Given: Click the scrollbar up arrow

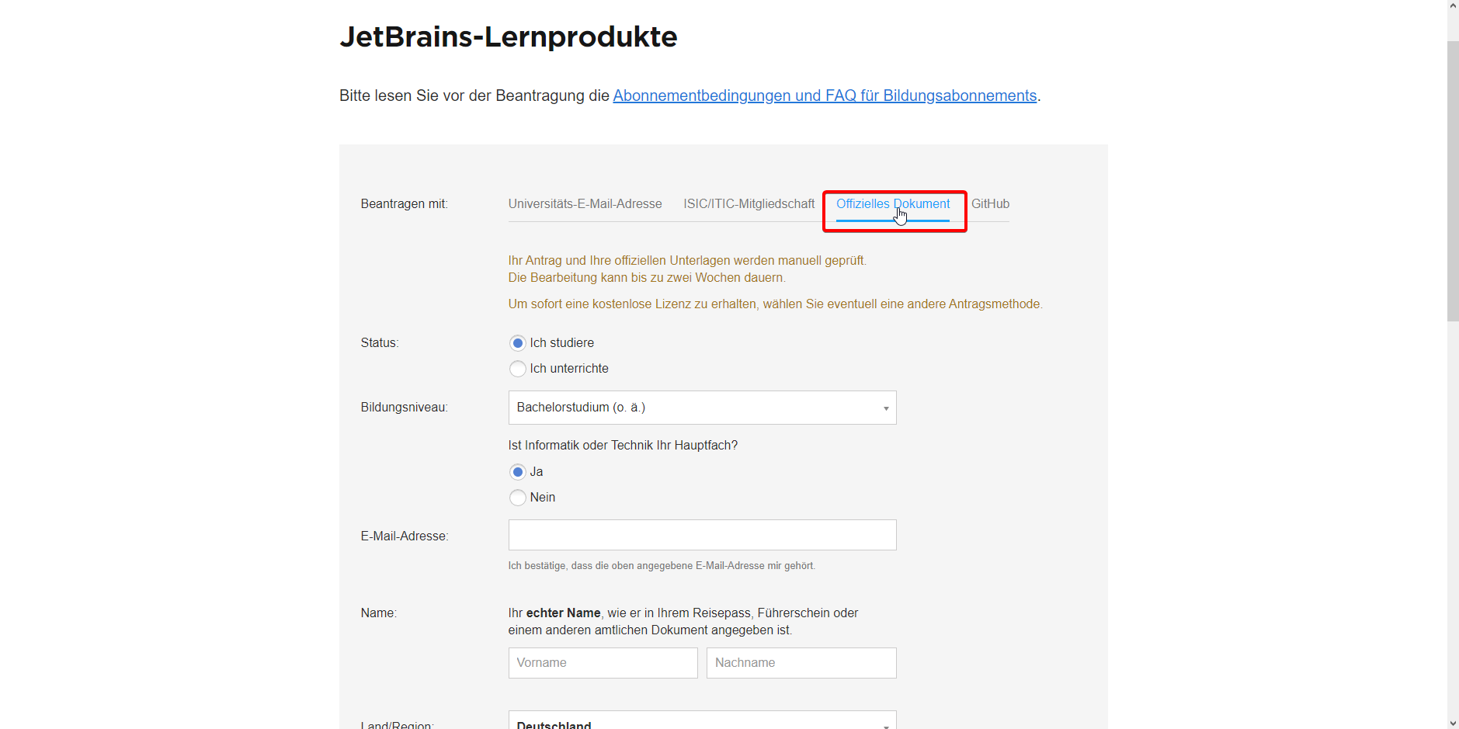Looking at the screenshot, I should (1453, 5).
